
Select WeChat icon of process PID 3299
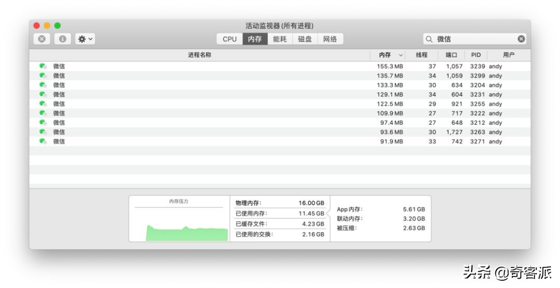point(43,75)
